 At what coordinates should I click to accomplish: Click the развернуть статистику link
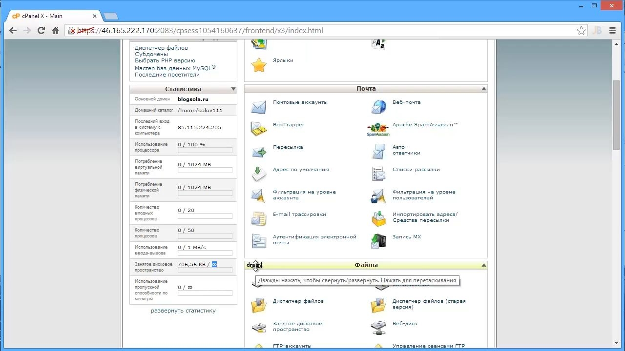(x=183, y=311)
